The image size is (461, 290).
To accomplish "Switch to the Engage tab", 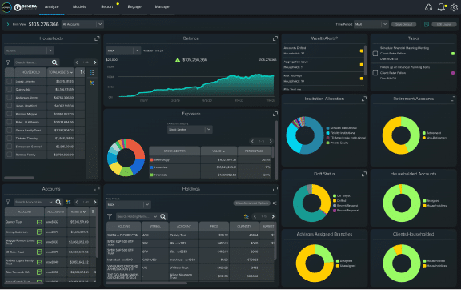I will point(134,6).
